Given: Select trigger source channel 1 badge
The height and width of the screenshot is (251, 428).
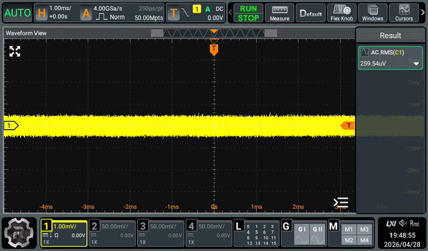Looking at the screenshot, I should (x=197, y=9).
